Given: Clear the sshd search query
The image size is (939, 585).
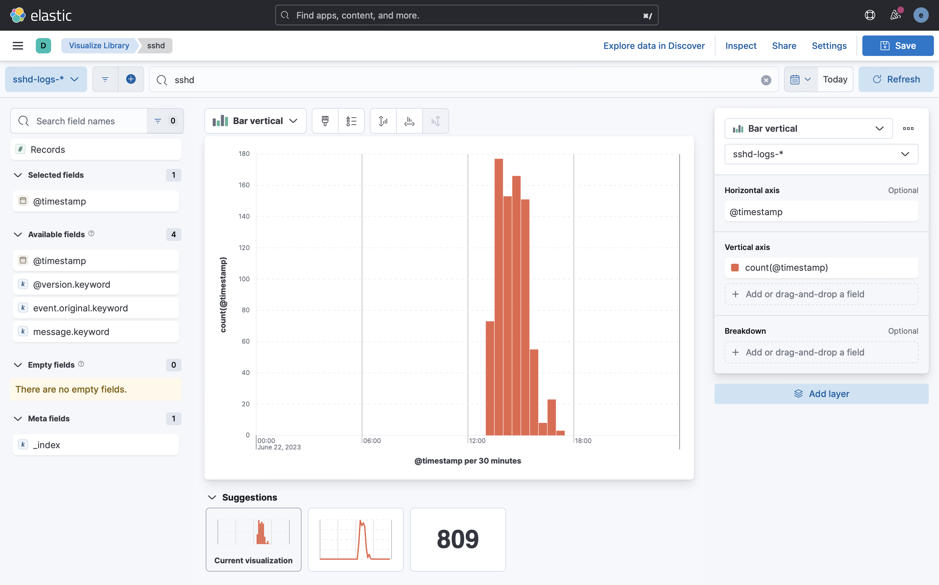Looking at the screenshot, I should pyautogui.click(x=766, y=80).
